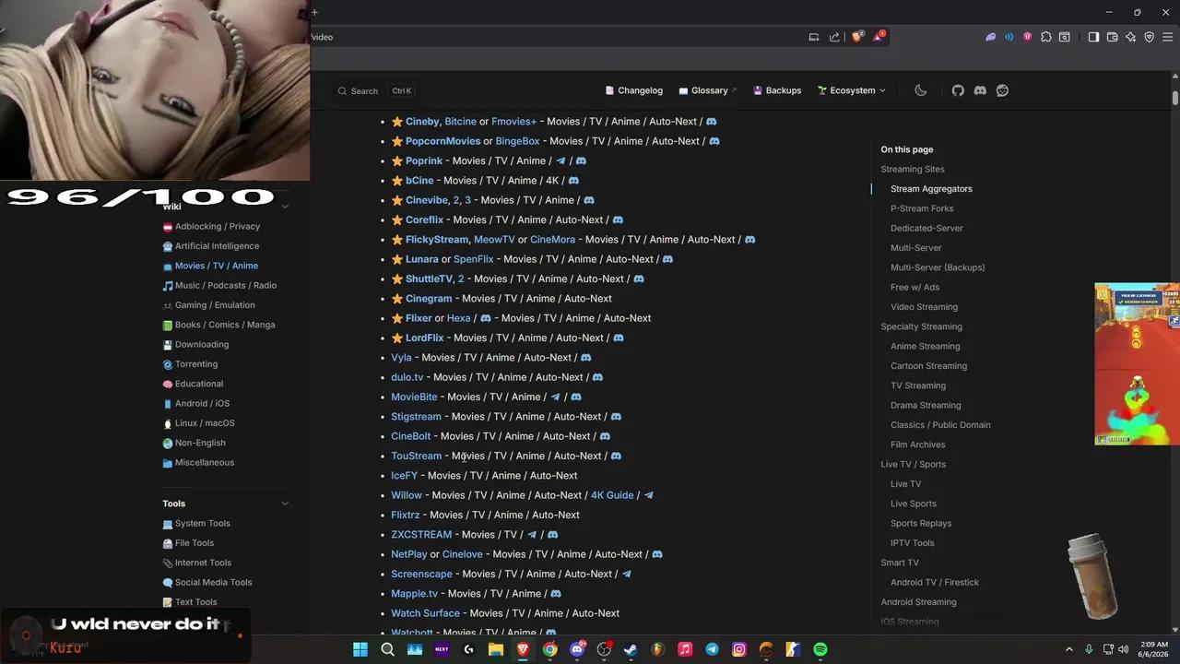Click the page vertical scrollbar thumb
The image size is (1180, 664).
pos(1175,97)
